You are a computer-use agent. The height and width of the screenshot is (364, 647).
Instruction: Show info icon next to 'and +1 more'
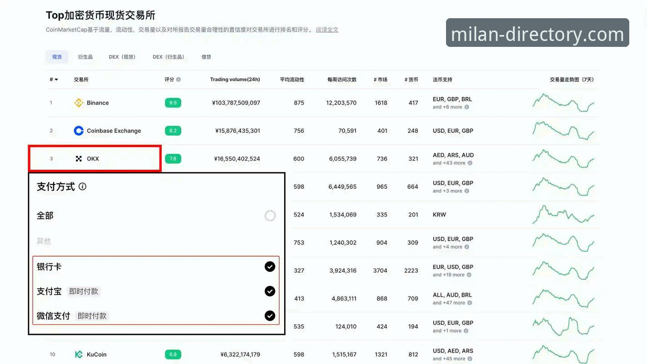(466, 331)
